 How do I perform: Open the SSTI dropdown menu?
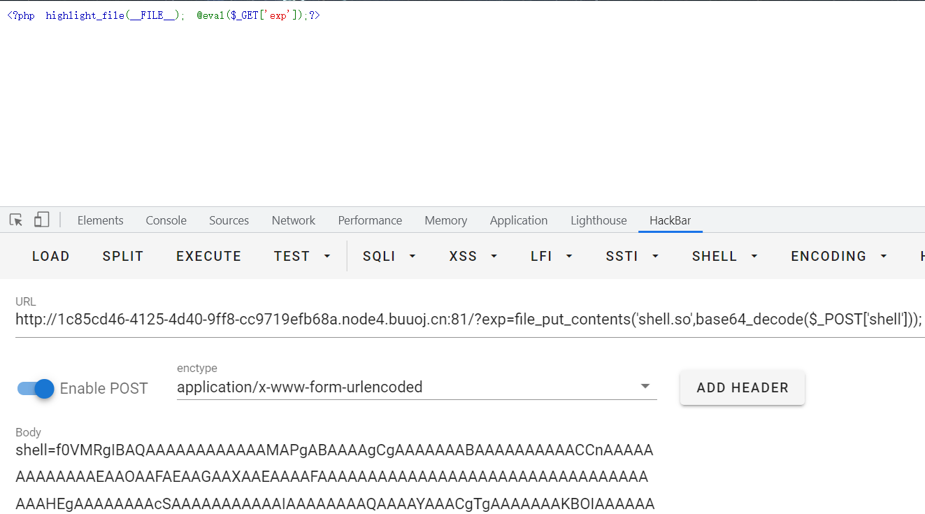click(x=632, y=256)
